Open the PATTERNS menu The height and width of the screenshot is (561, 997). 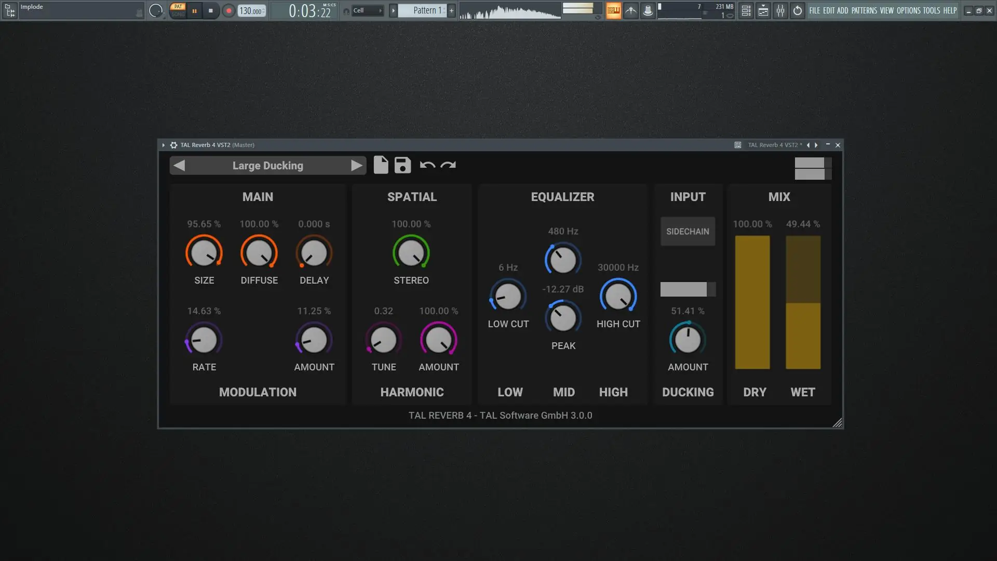(864, 10)
